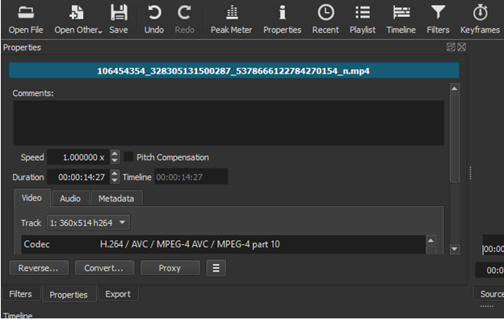Click the Duration timecode field

coord(79,177)
